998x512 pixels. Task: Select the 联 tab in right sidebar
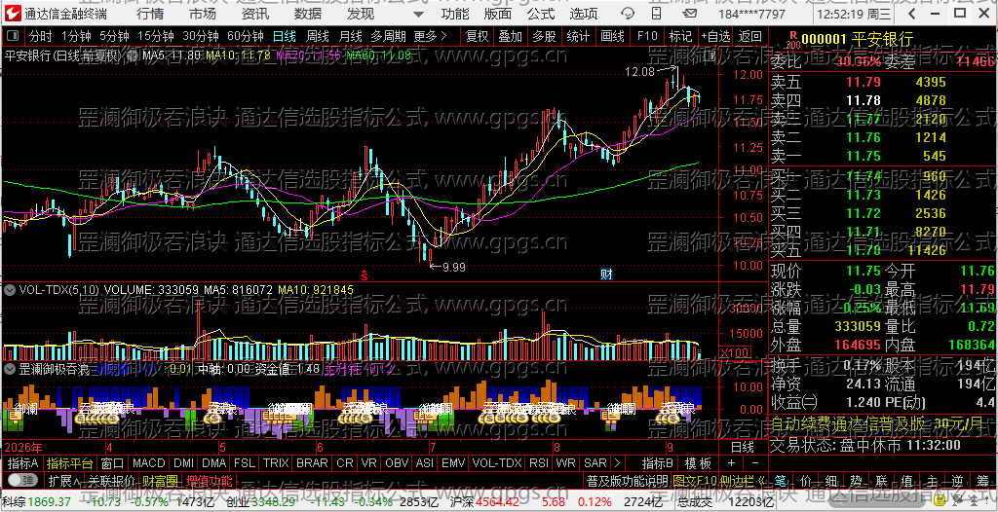[x=881, y=480]
